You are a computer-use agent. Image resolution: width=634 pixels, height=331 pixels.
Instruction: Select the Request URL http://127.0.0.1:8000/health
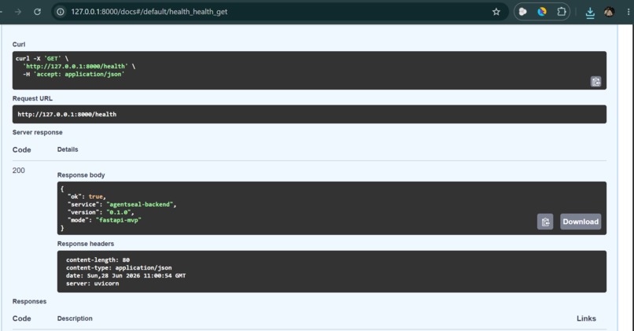point(67,114)
